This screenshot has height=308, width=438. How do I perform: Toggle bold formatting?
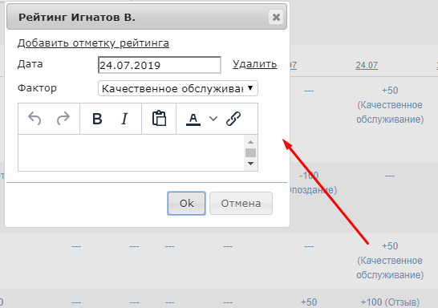click(97, 119)
